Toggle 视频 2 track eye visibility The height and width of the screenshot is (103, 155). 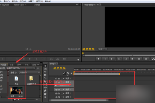[x=56, y=79]
